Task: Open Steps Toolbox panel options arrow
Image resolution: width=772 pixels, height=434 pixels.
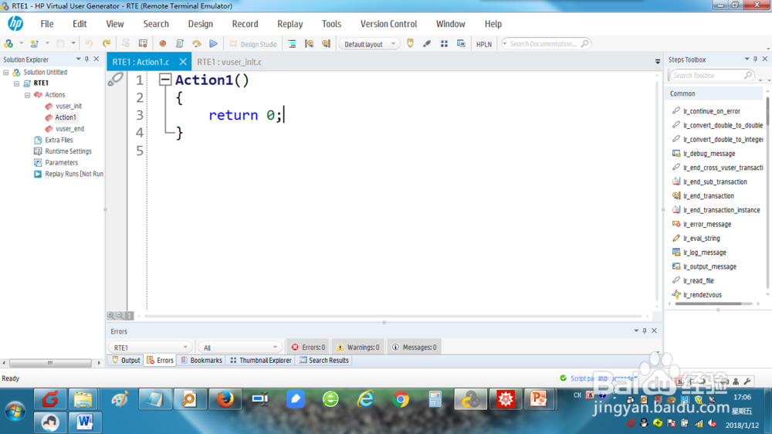Action: pos(747,59)
